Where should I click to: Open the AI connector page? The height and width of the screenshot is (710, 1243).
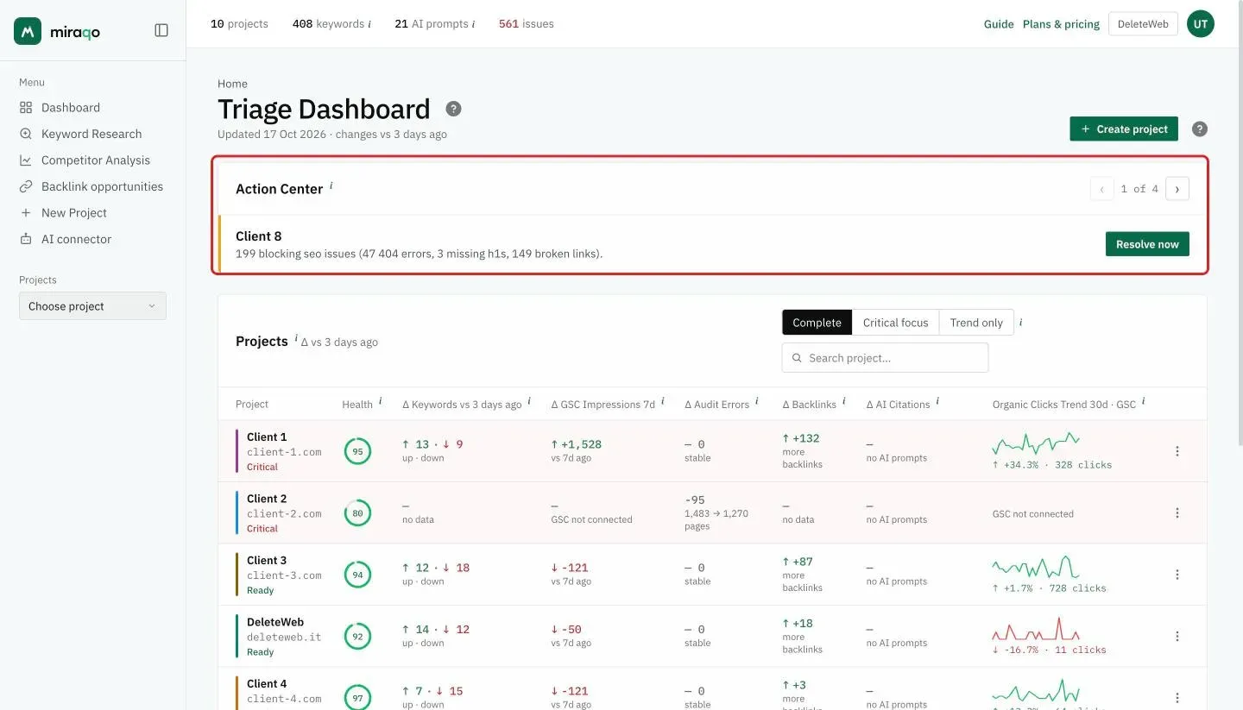(76, 239)
